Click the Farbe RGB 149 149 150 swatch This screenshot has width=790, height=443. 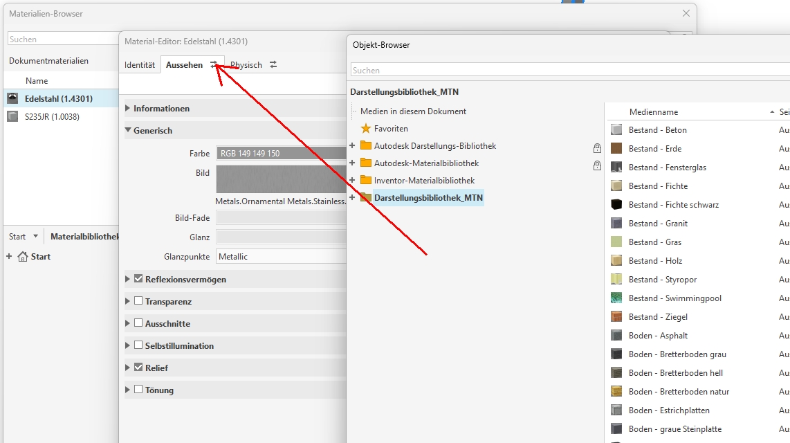(x=281, y=153)
